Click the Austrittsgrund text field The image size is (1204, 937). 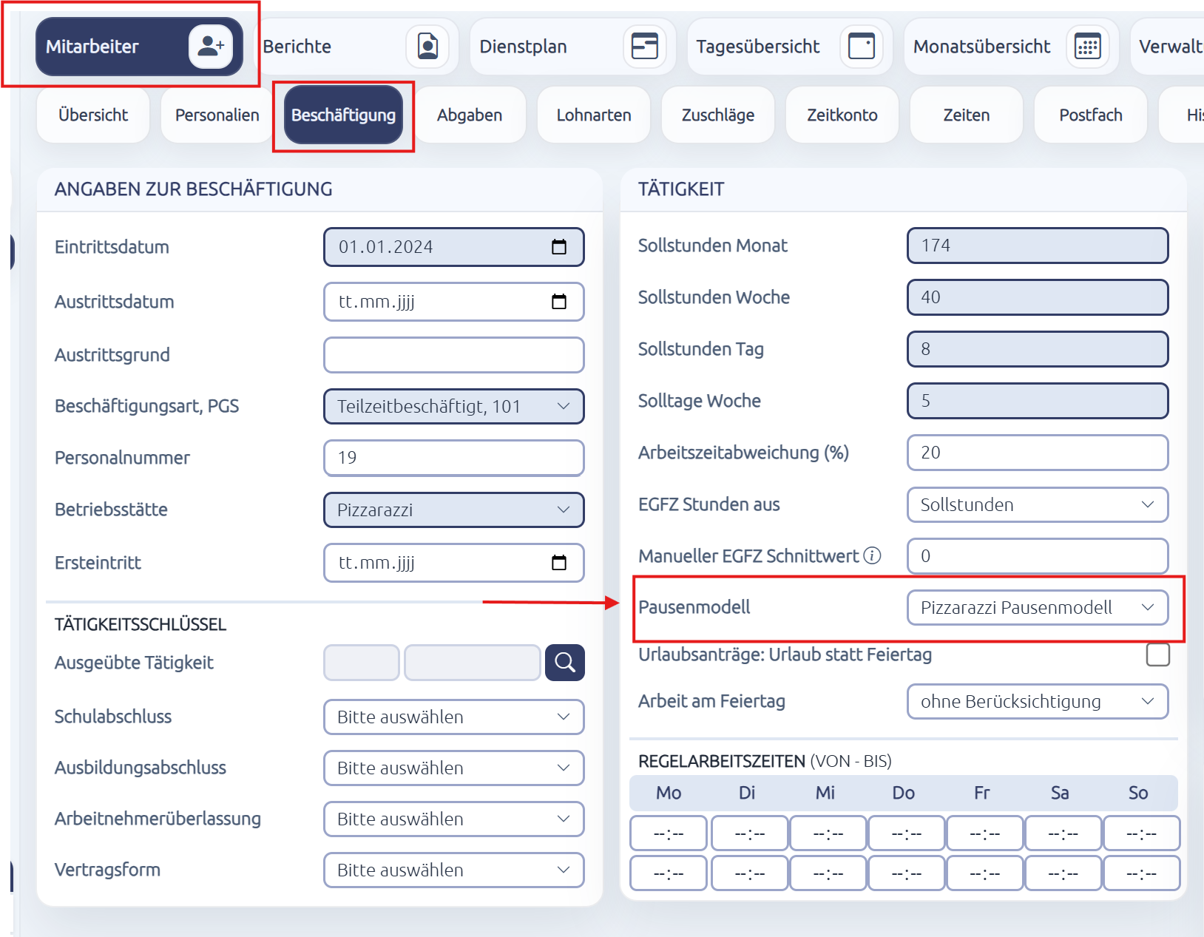click(x=454, y=355)
